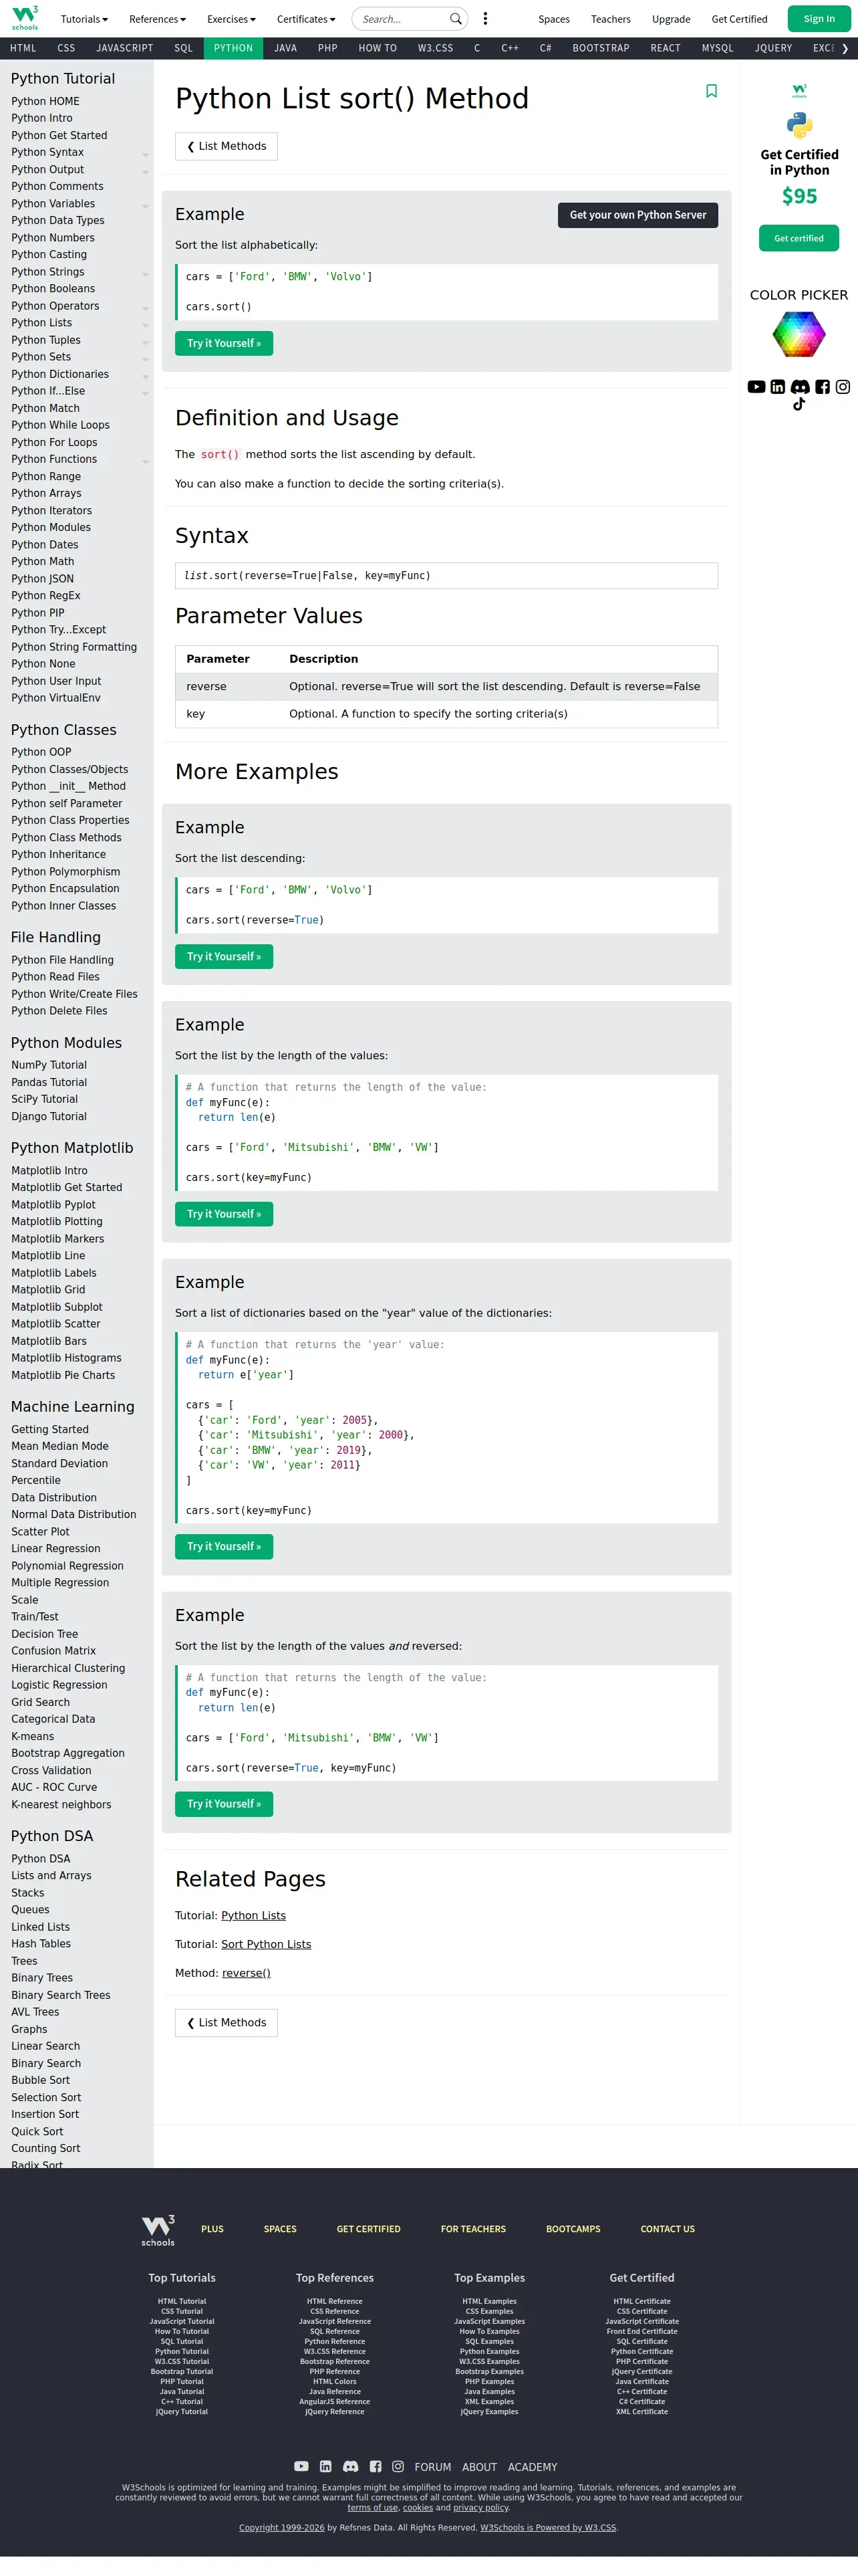The width and height of the screenshot is (858, 2576).
Task: Open Python Data Types in the sidebar
Action: click(58, 221)
